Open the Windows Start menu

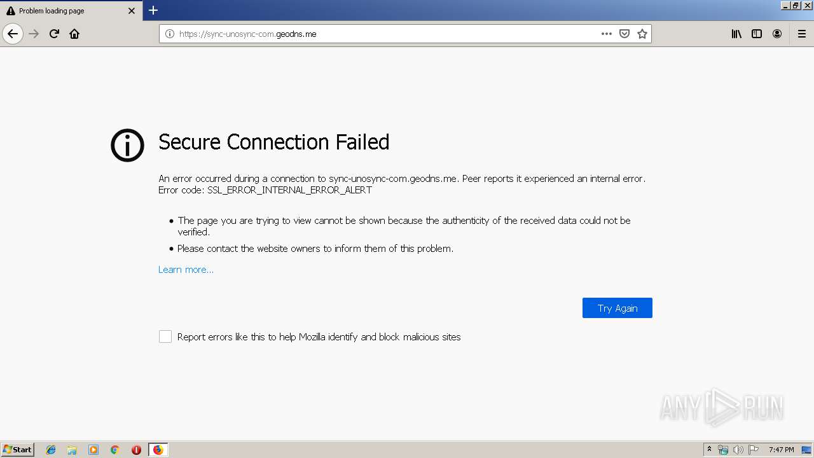[x=18, y=450]
